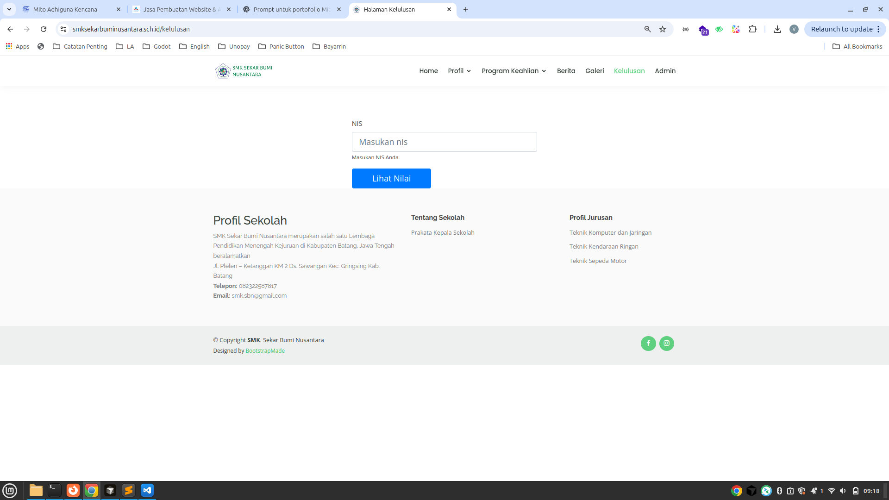Open Teknik Komputer dan Jaringan link
Viewport: 889px width, 500px height.
pyautogui.click(x=610, y=232)
